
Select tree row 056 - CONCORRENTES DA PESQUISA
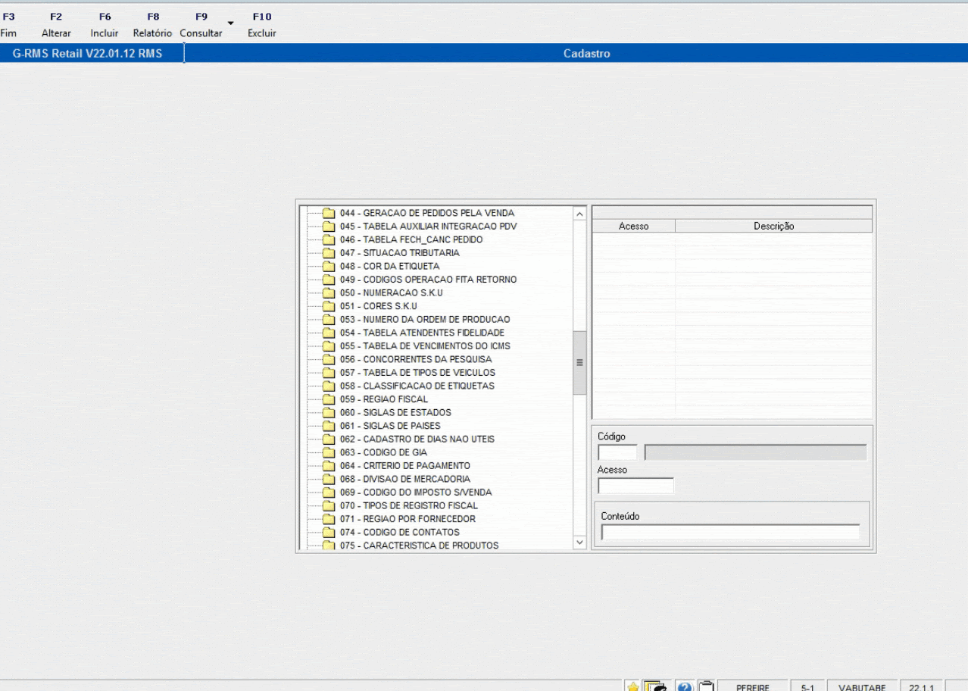tap(416, 359)
